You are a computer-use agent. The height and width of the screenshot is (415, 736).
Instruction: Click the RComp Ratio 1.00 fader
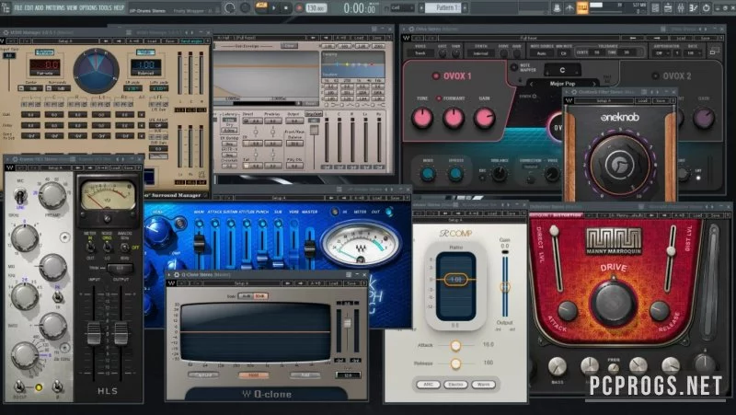455,280
